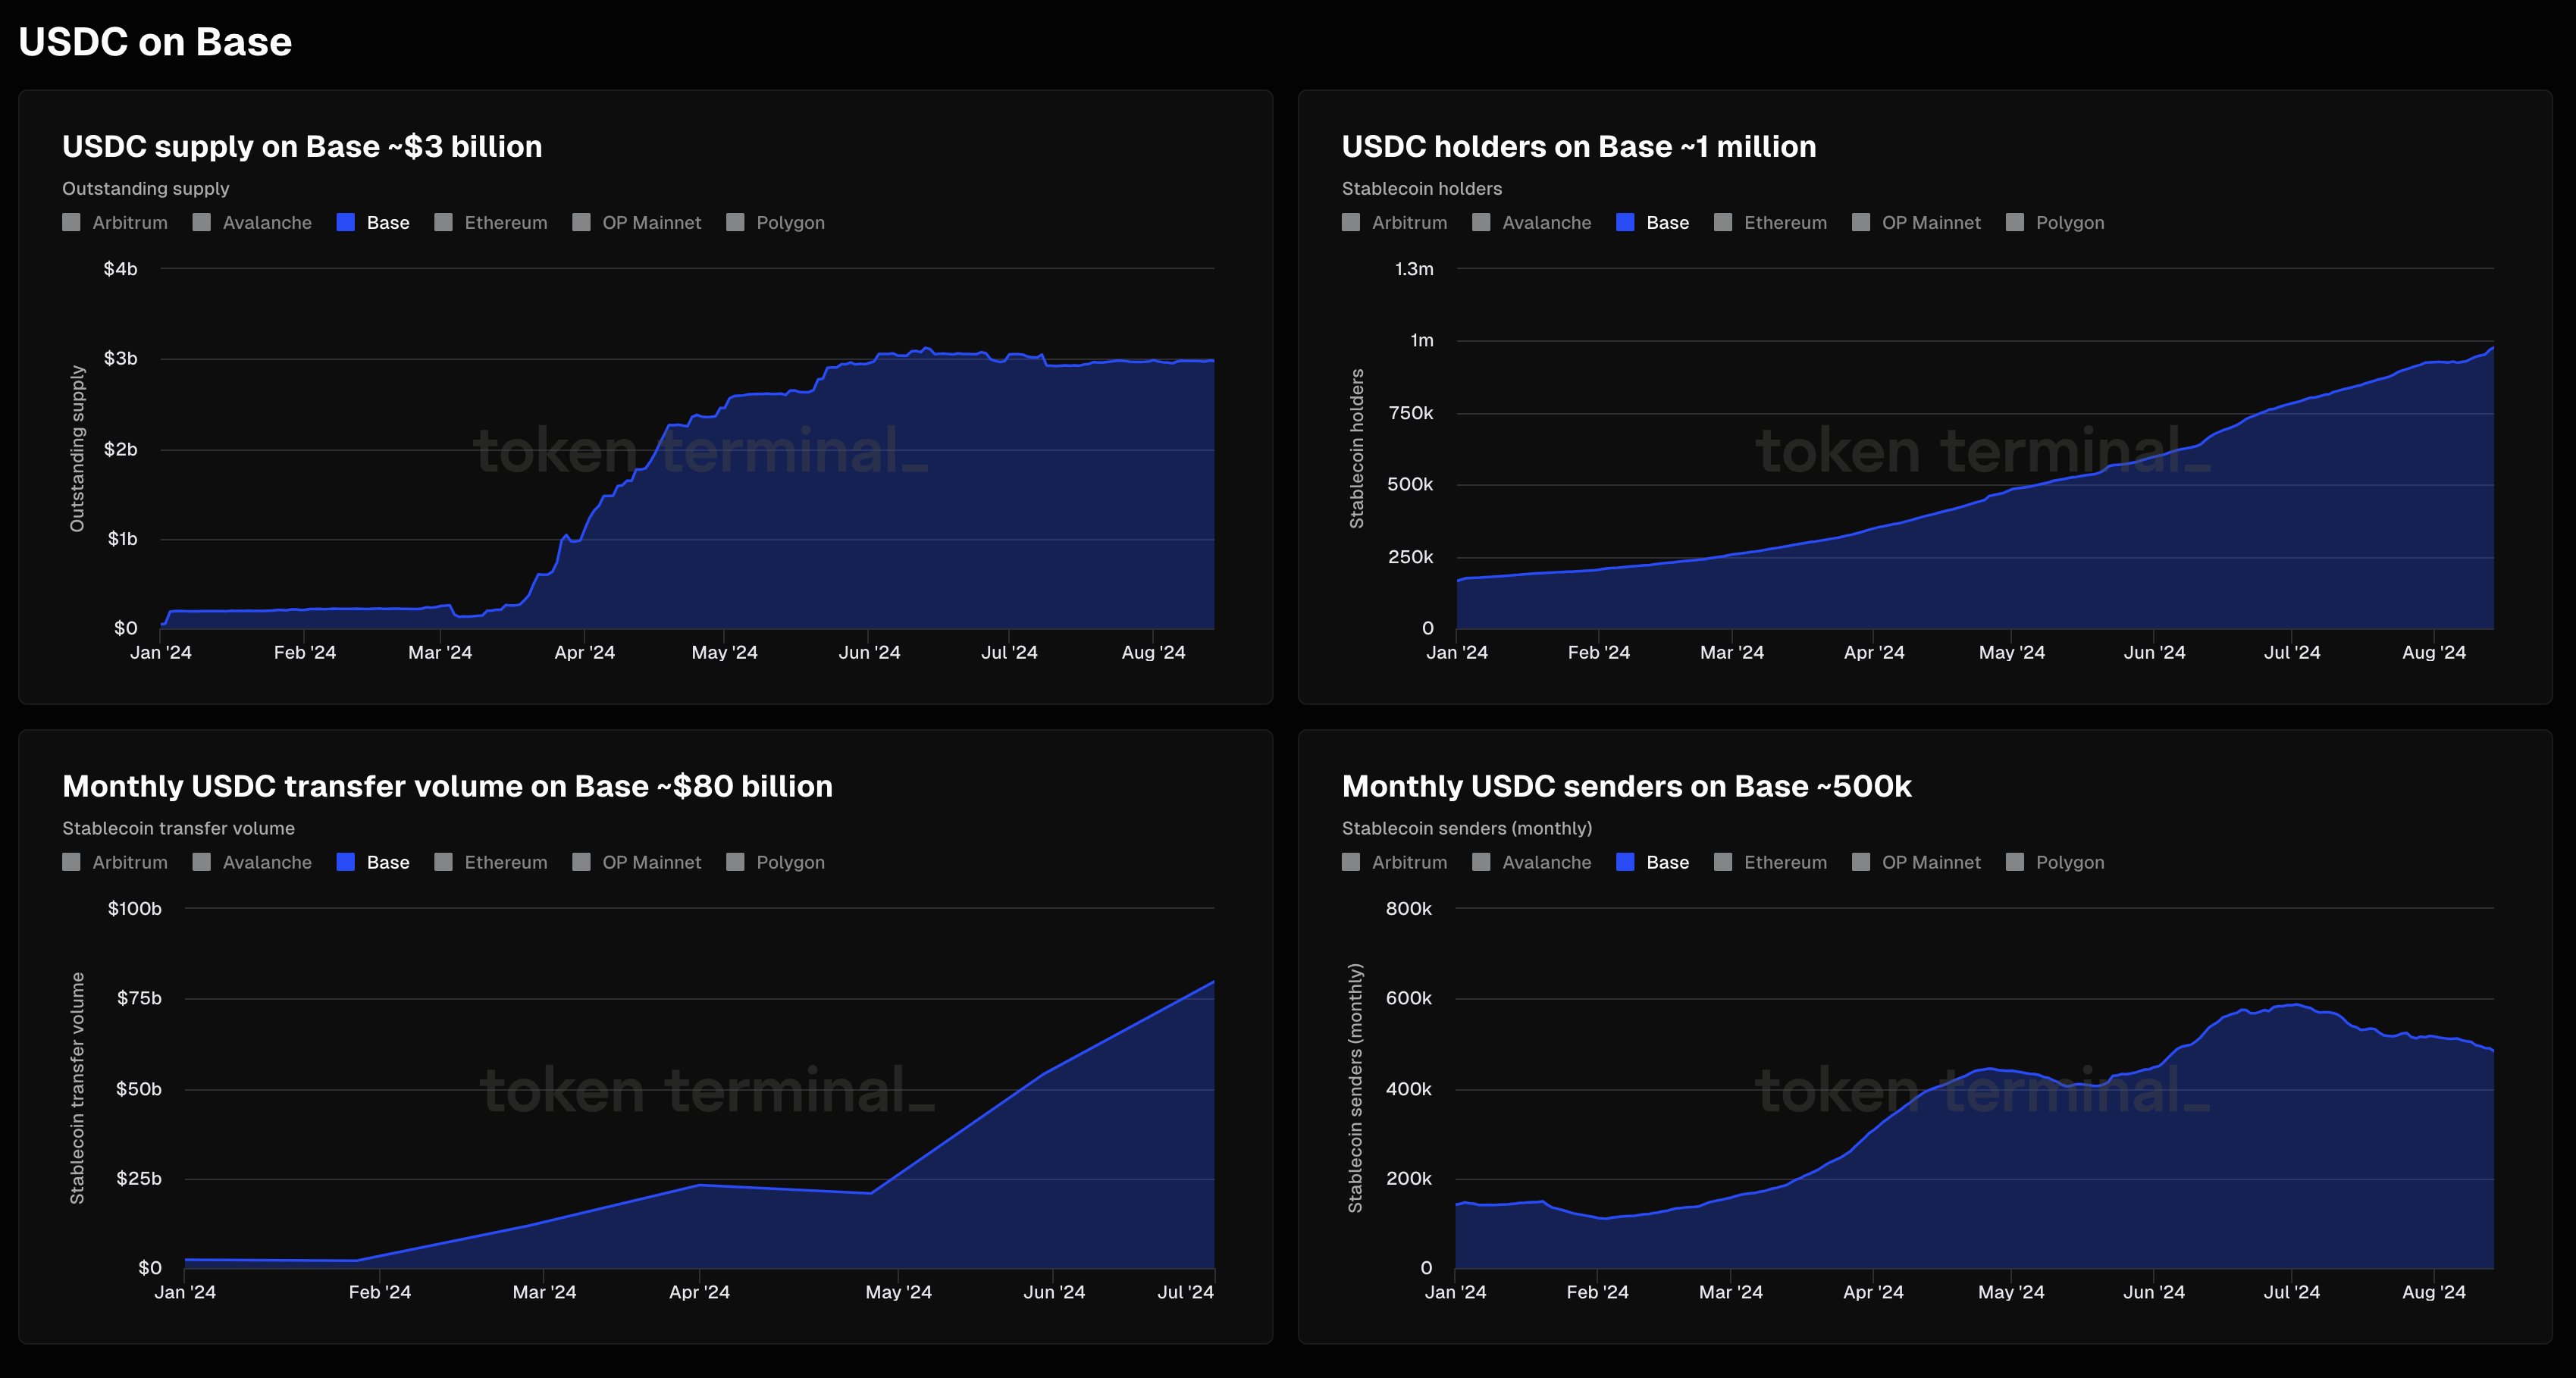
Task: Click Aug '24 tick in USDC supply chart
Action: (x=1153, y=652)
